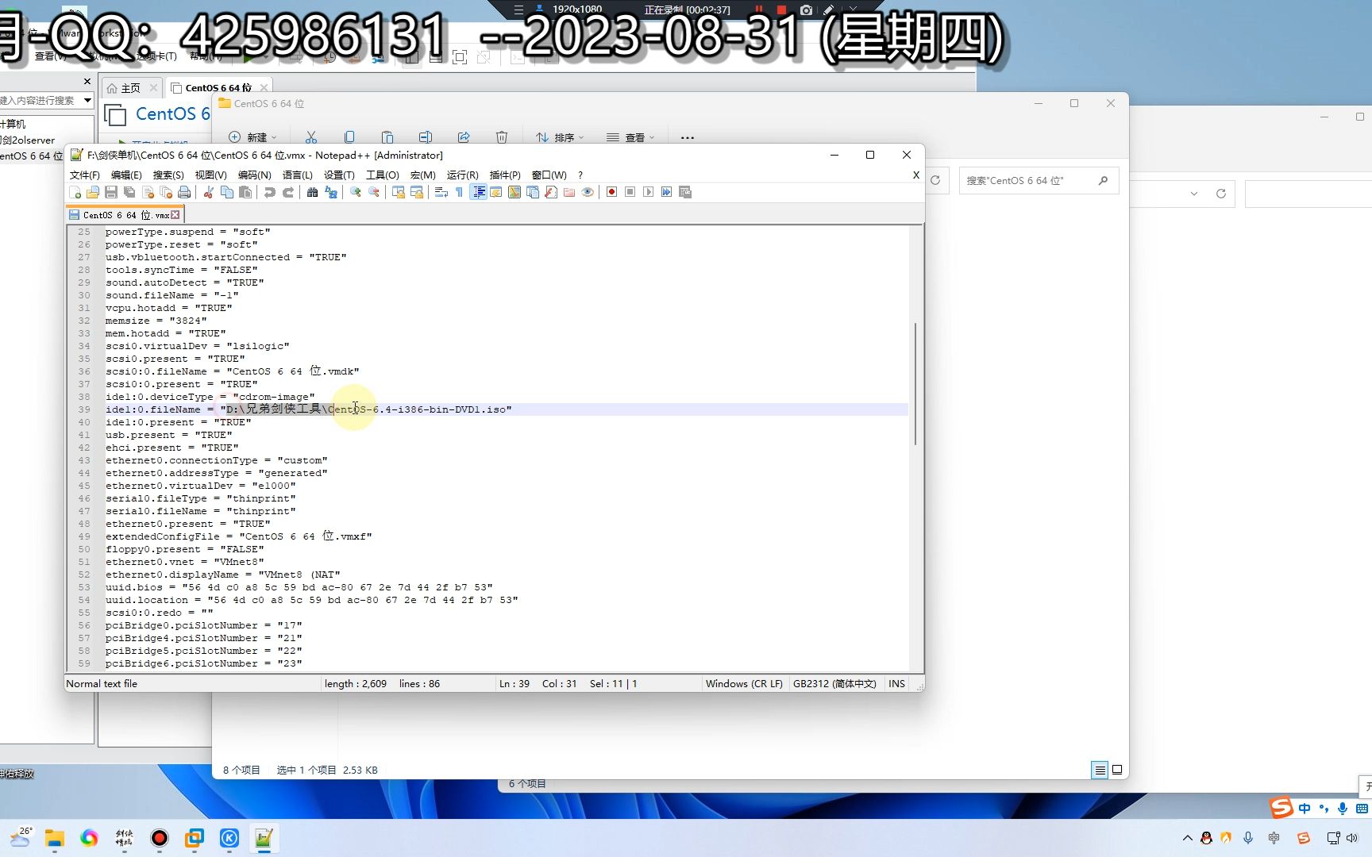Click the Save recorded macro icon

coord(685,192)
